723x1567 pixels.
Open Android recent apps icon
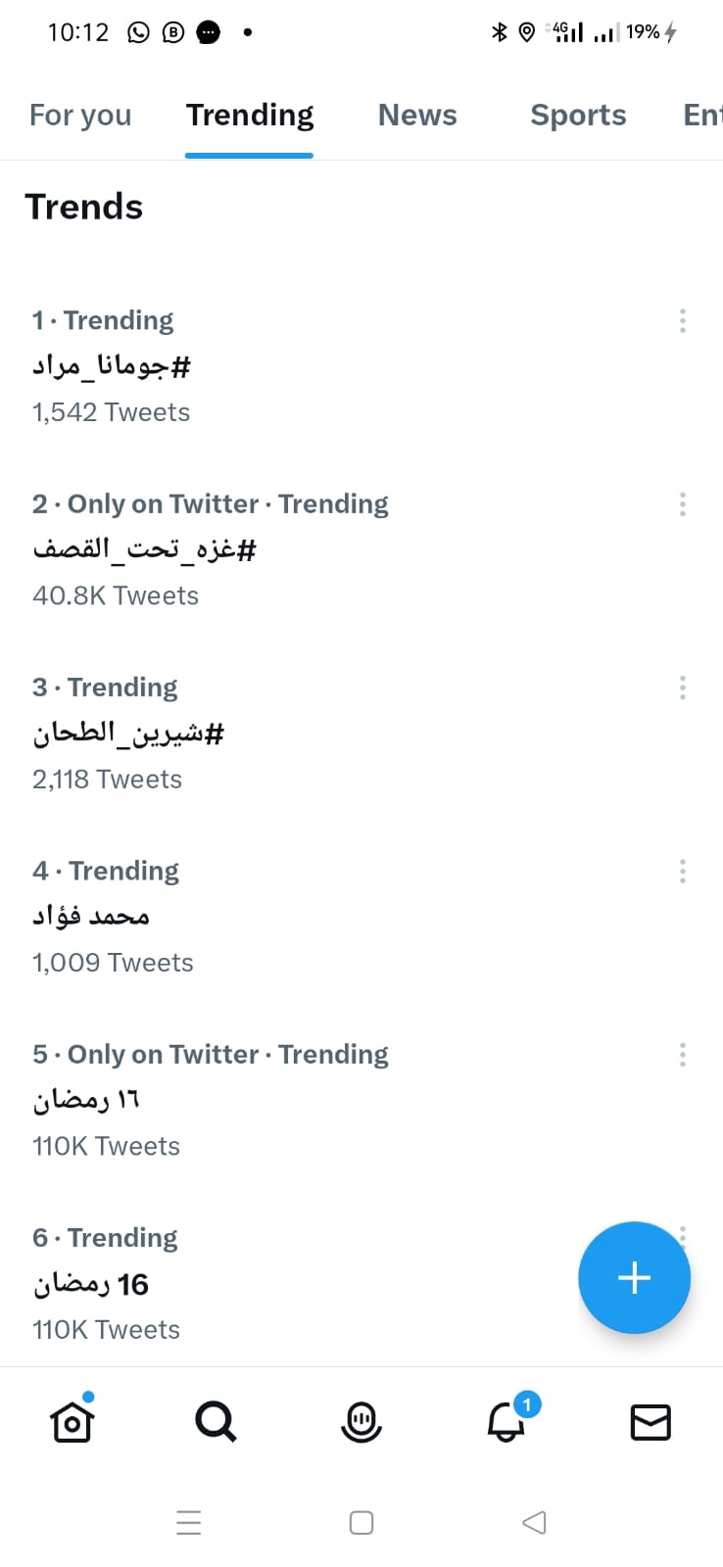point(189,1522)
